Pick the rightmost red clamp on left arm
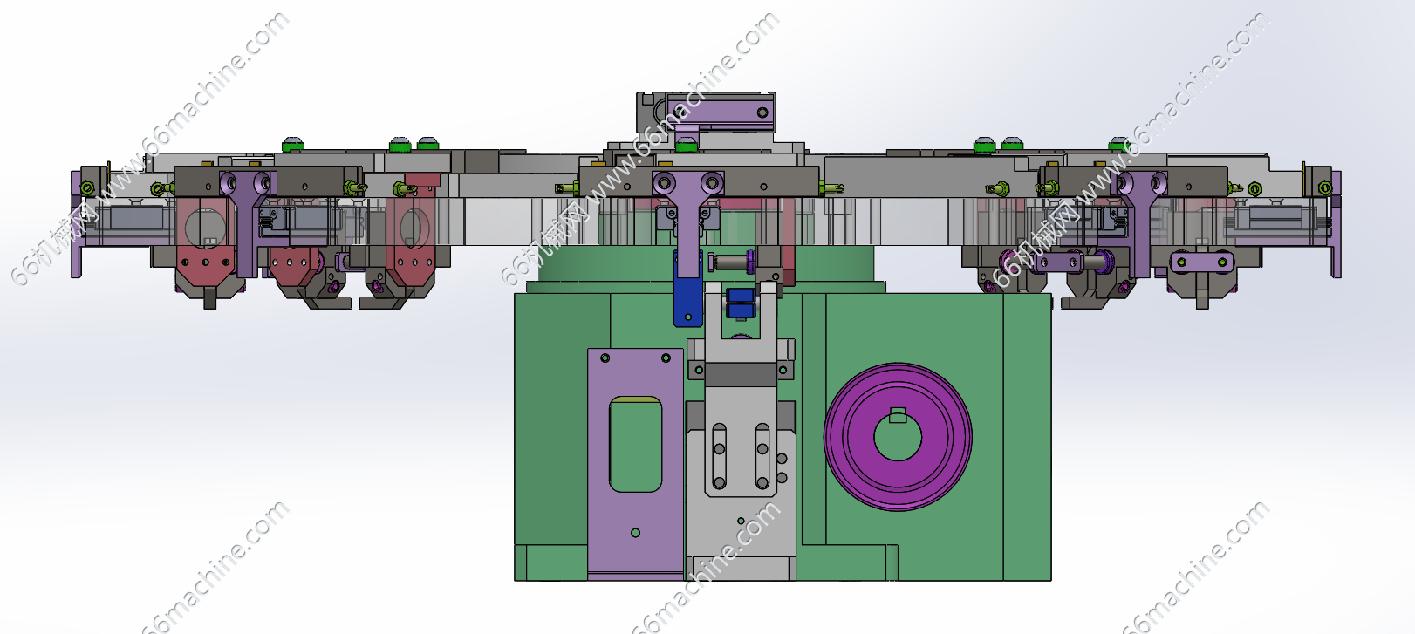1415x634 pixels. pyautogui.click(x=413, y=253)
